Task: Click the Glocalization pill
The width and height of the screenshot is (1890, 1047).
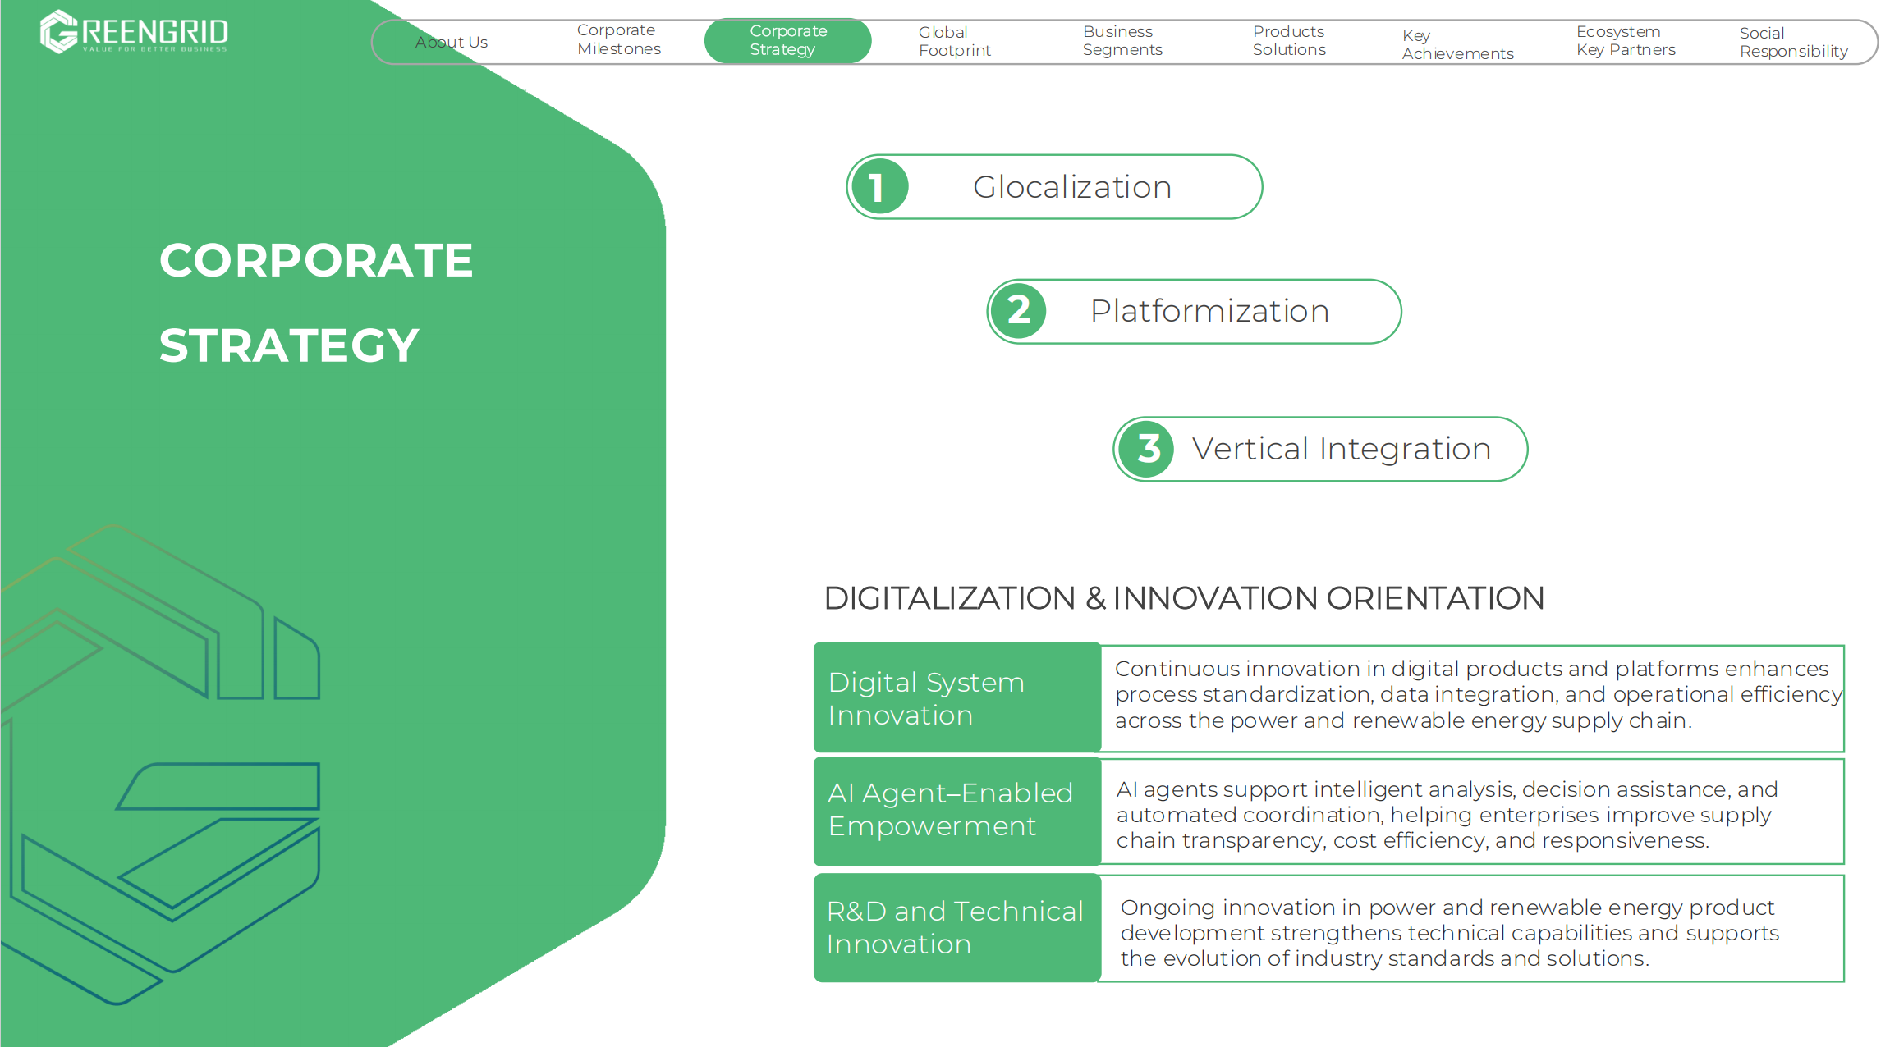Action: click(1054, 187)
